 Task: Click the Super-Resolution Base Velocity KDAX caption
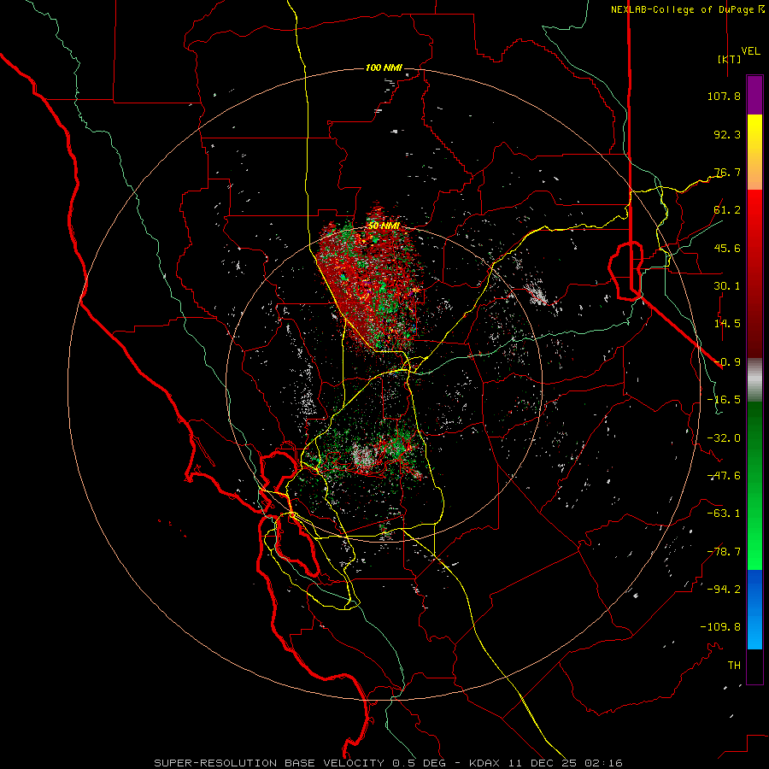coord(388,763)
